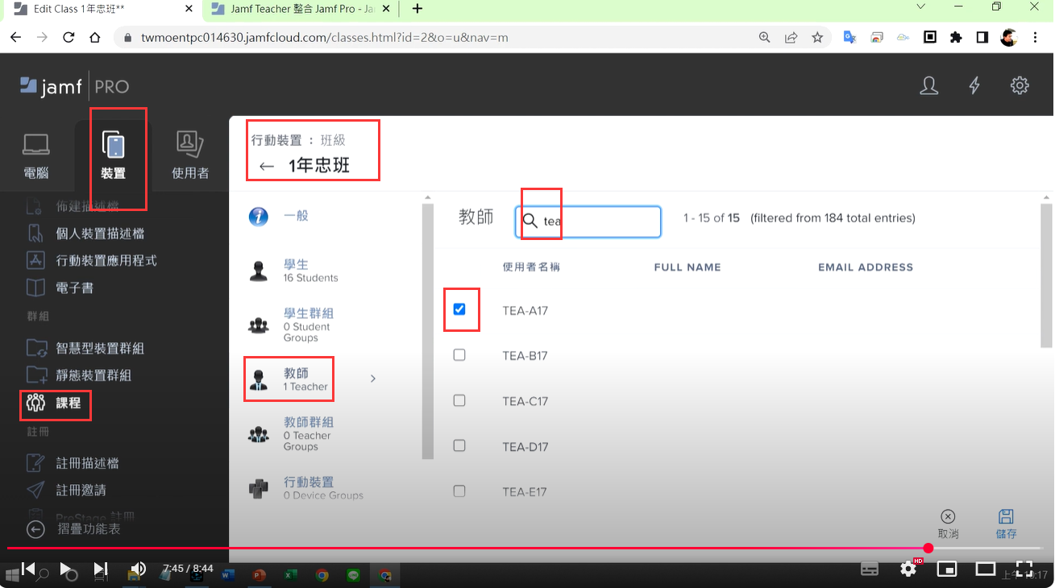1055x588 pixels.
Task: Uncheck the TEA-A17 teacher checkbox
Action: [459, 309]
